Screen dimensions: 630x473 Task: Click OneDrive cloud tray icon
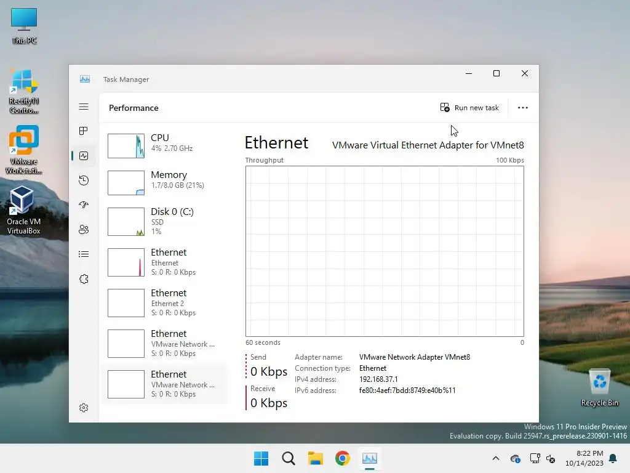(515, 458)
